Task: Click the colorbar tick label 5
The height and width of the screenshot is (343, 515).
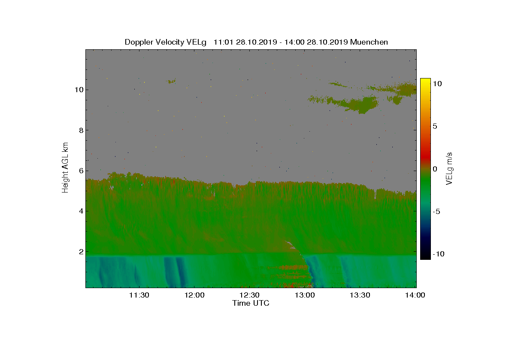Action: point(434,126)
